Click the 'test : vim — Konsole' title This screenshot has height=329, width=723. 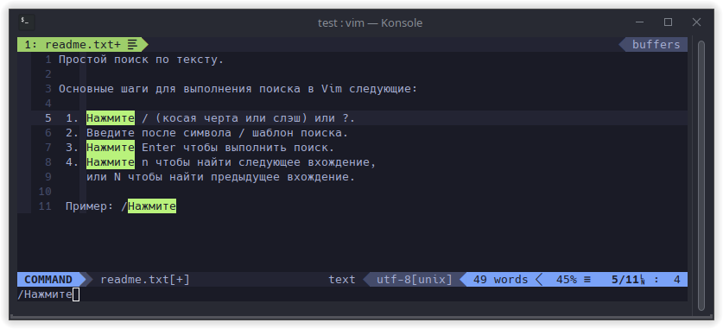coord(370,22)
